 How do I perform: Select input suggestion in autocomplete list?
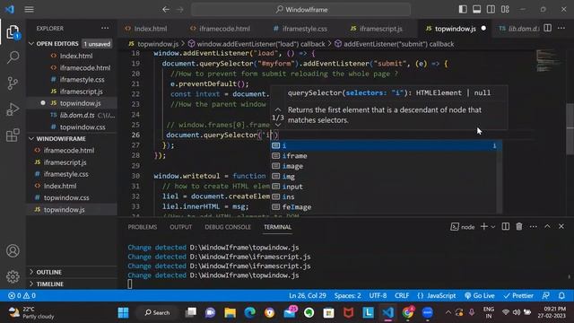[x=386, y=187]
